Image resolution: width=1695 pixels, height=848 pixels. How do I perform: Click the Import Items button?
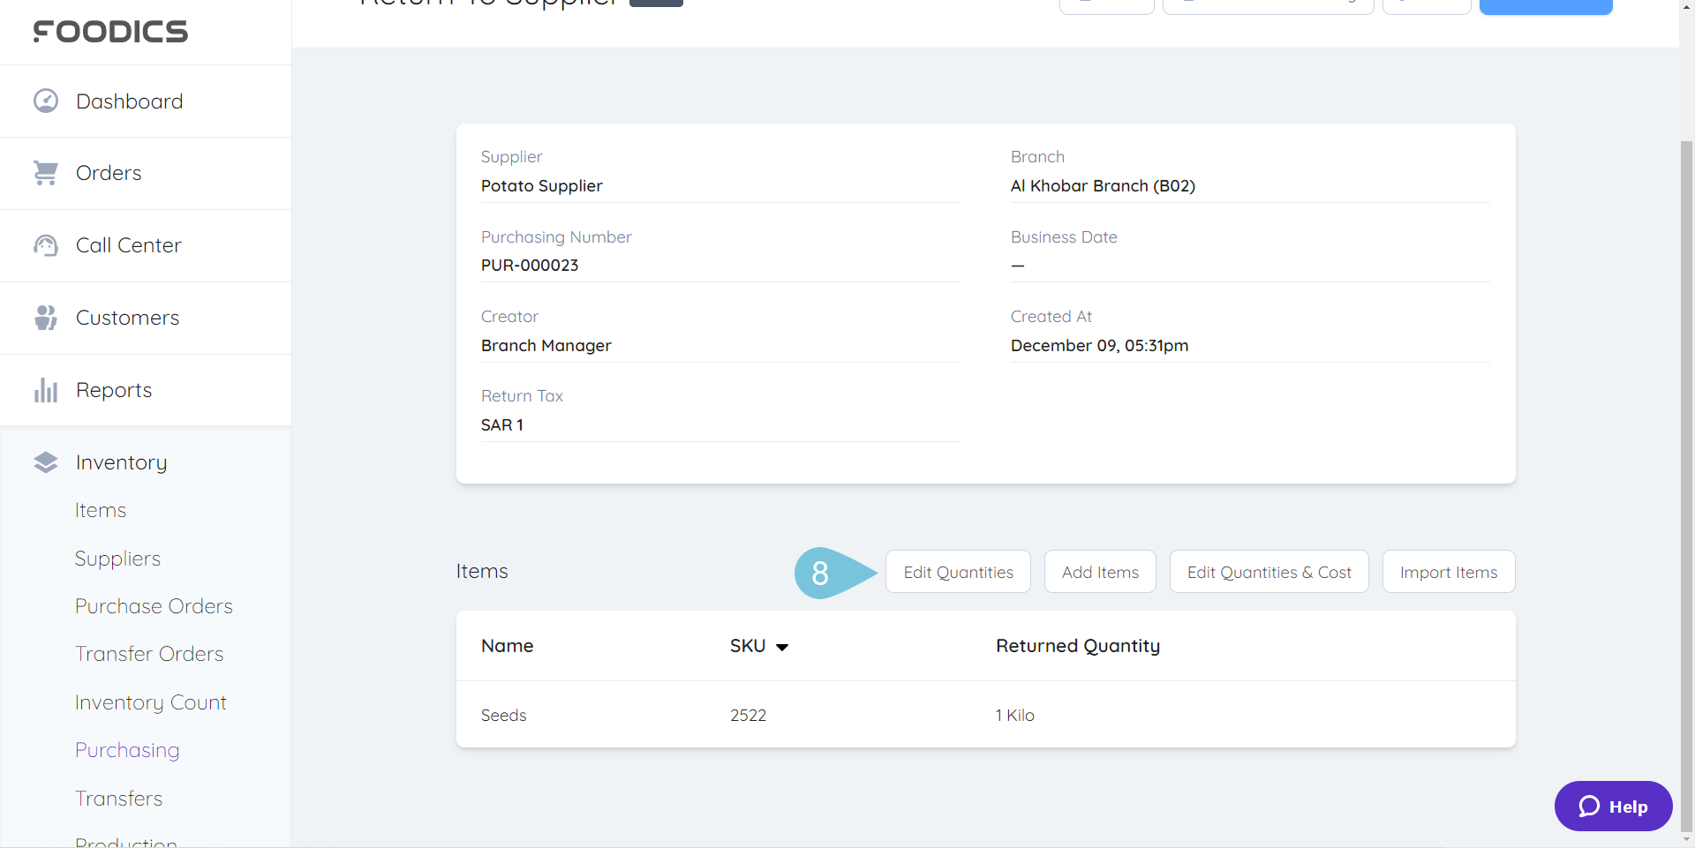click(1449, 571)
